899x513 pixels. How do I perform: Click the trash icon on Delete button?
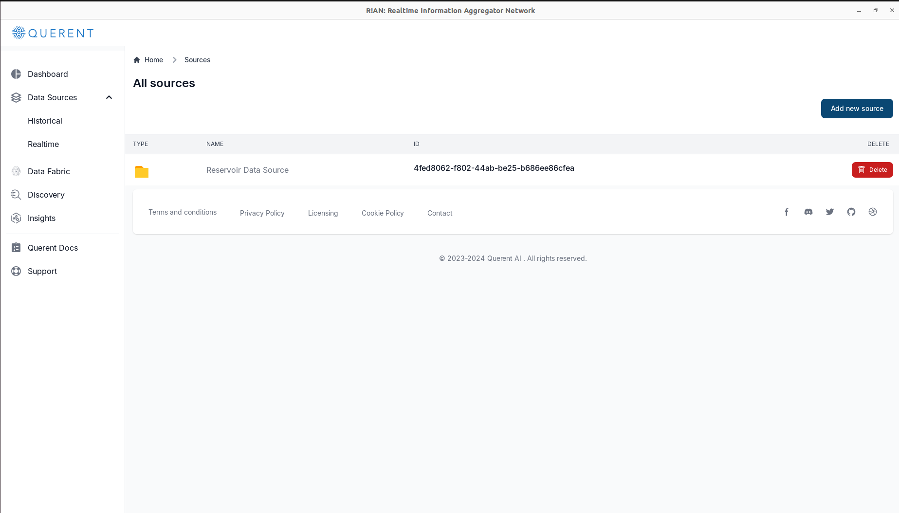tap(862, 170)
